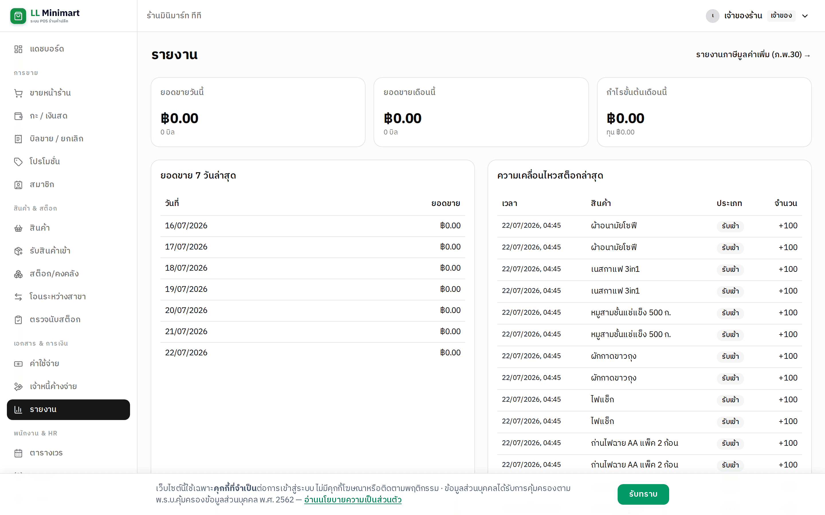
Task: Click the boxes icon for สต็อก/คงคลัง
Action: point(18,274)
